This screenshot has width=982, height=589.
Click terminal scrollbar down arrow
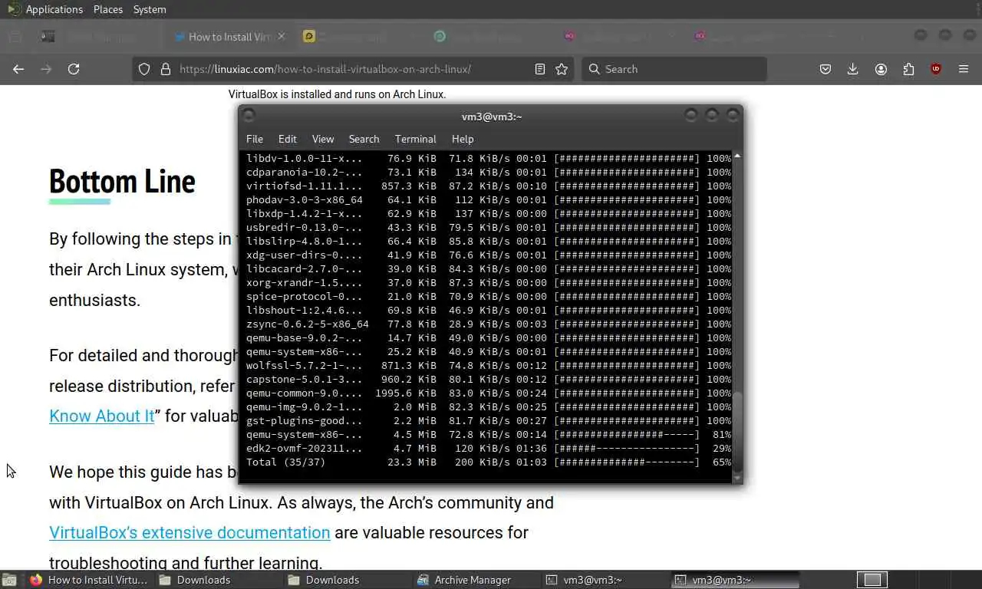click(x=737, y=478)
